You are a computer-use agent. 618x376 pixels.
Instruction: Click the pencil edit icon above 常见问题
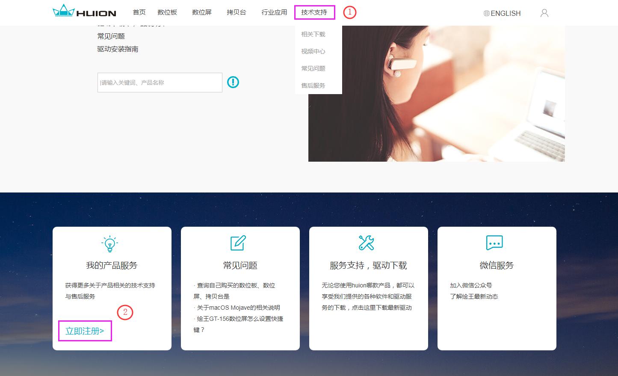coord(238,243)
